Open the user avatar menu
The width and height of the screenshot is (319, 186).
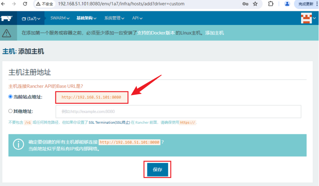[x=307, y=18]
